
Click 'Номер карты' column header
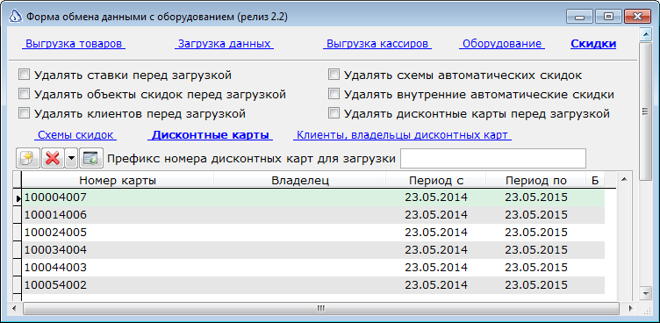coord(118,180)
